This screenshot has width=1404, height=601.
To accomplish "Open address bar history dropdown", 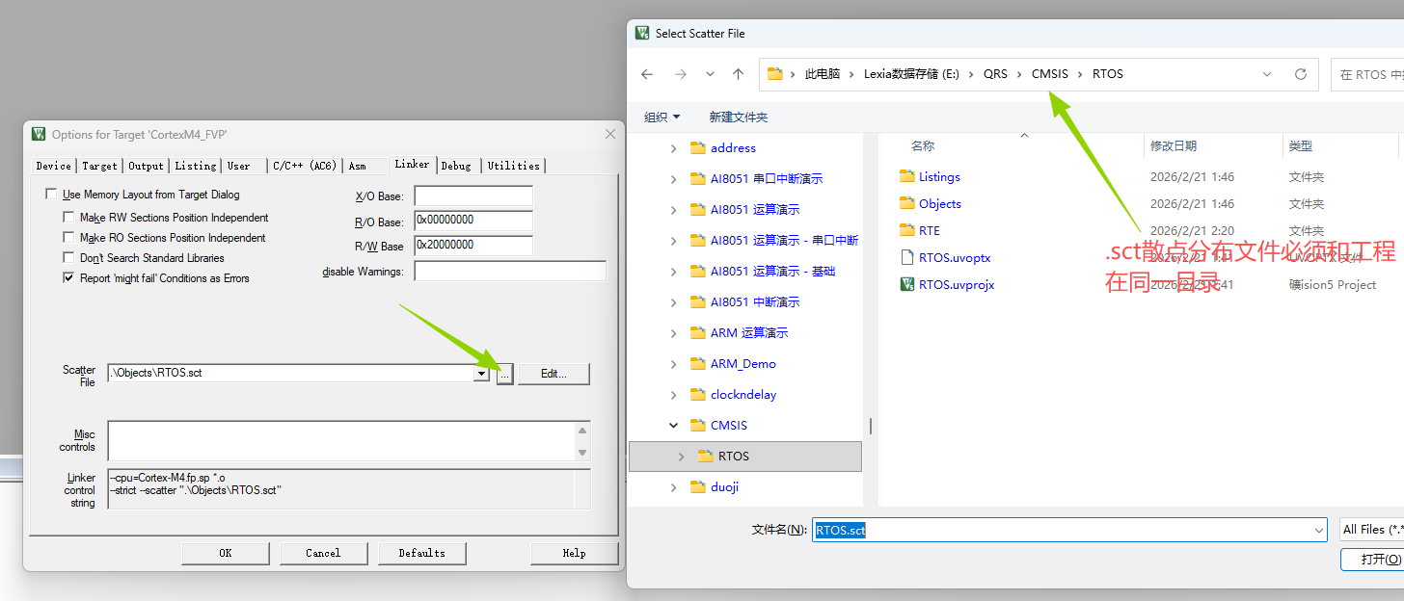I will coord(1267,74).
